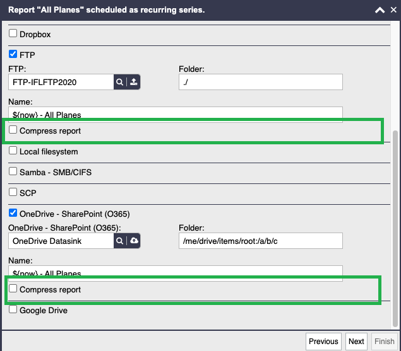Screen dimensions: 401x351
Task: Uncheck the FTP checkbox
Action: (x=13, y=54)
